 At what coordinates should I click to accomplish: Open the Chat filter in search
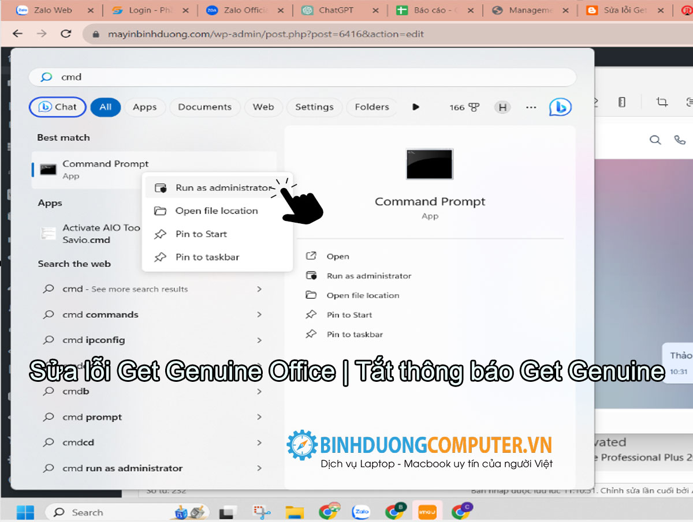pyautogui.click(x=57, y=107)
